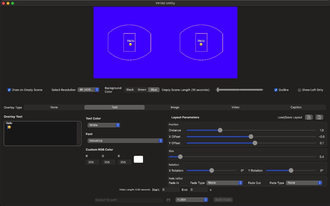
Task: Click the Layout Parameters heading
Action: [x=185, y=117]
